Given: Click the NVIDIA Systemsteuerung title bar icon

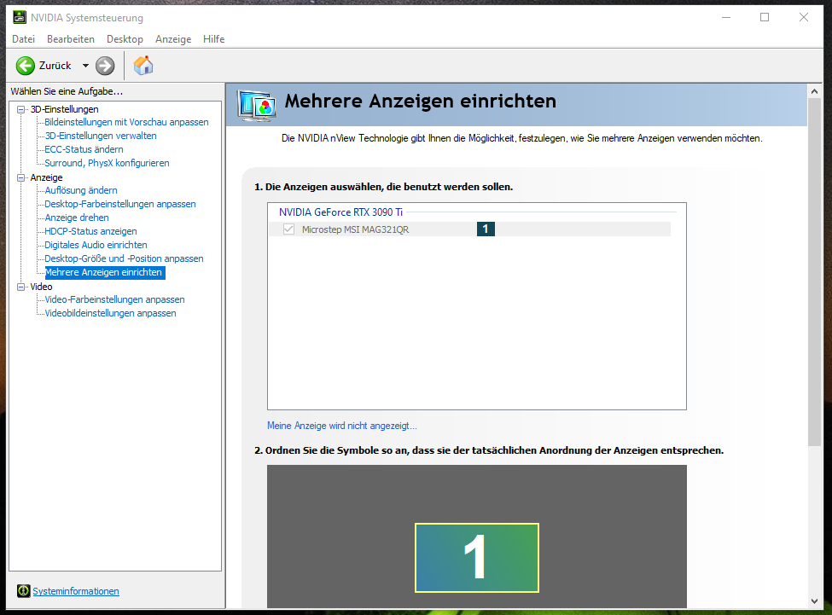Looking at the screenshot, I should 20,18.
